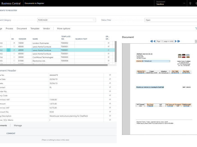This screenshot has width=197, height=147.
Task: Show More options in action bar
Action: coord(64,29)
